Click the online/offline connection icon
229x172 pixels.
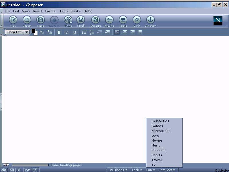6,165
